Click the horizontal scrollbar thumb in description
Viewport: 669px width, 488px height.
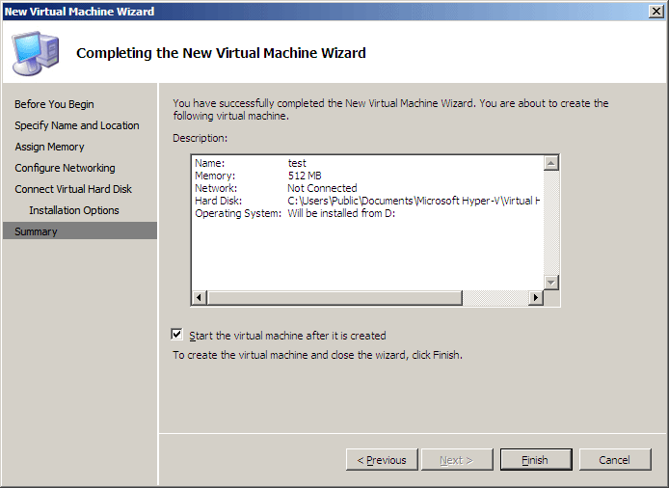[334, 298]
